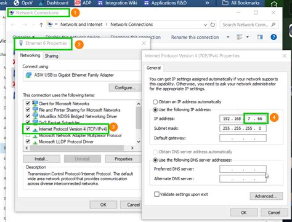
Task: Click the Preferred DNS server field
Action: tap(243, 169)
